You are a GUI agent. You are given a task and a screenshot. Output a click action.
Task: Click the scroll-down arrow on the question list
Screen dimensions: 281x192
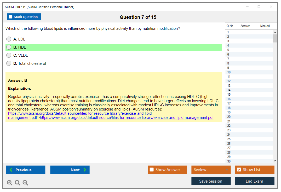(x=275, y=161)
